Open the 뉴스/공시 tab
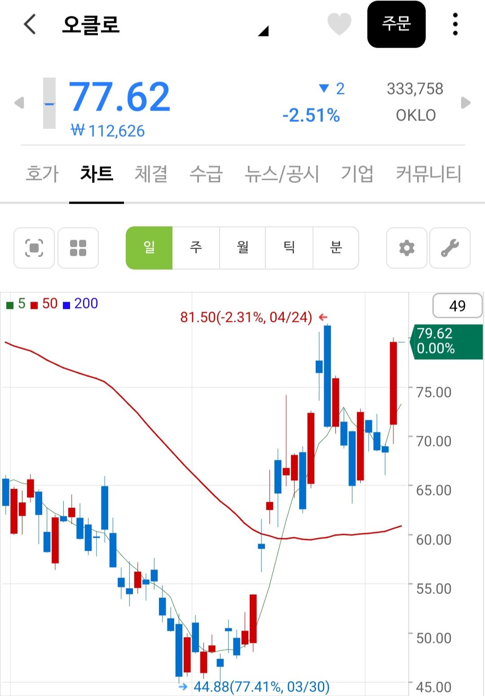The height and width of the screenshot is (696, 485). point(282,174)
